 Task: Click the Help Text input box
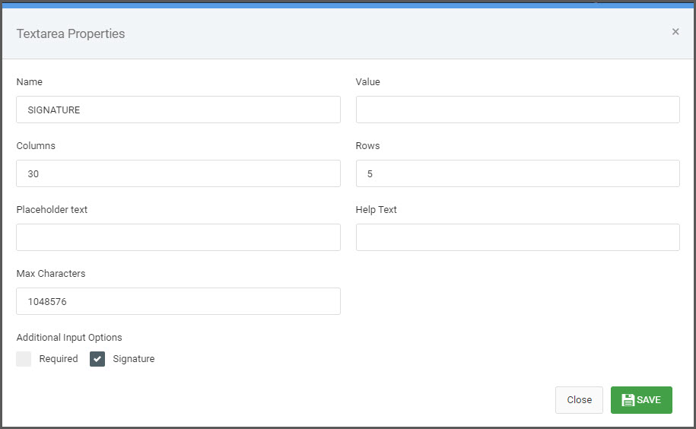tap(517, 237)
